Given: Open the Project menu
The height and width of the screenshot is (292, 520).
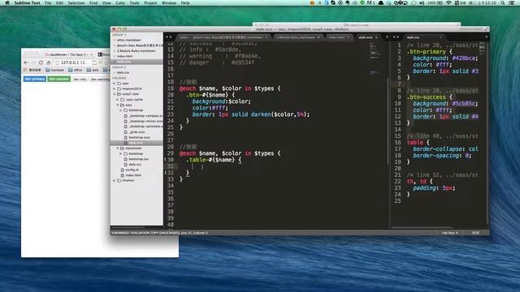Looking at the screenshot, I should tap(150, 2).
